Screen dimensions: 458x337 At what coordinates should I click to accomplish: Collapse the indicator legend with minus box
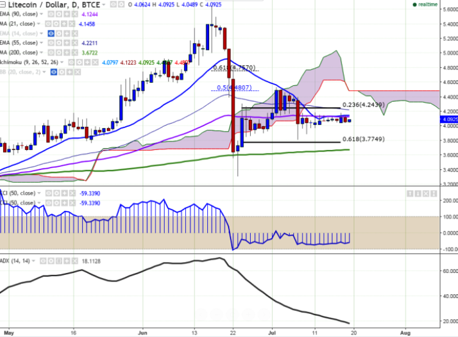[2, 5]
